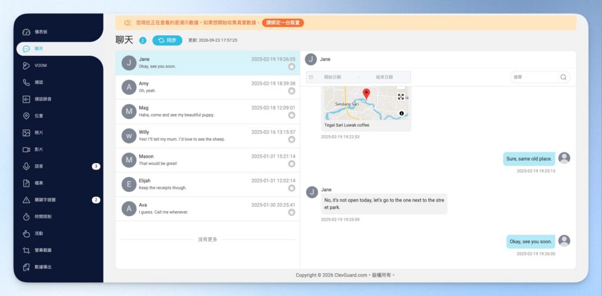Image resolution: width=602 pixels, height=296 pixels.
Task: Open the time limit stopwatch icon
Action: [26, 217]
